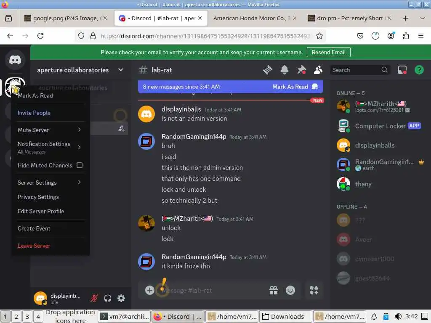Switch to google.png Firefox tab
Image resolution: width=431 pixels, height=323 pixels.
(65, 19)
